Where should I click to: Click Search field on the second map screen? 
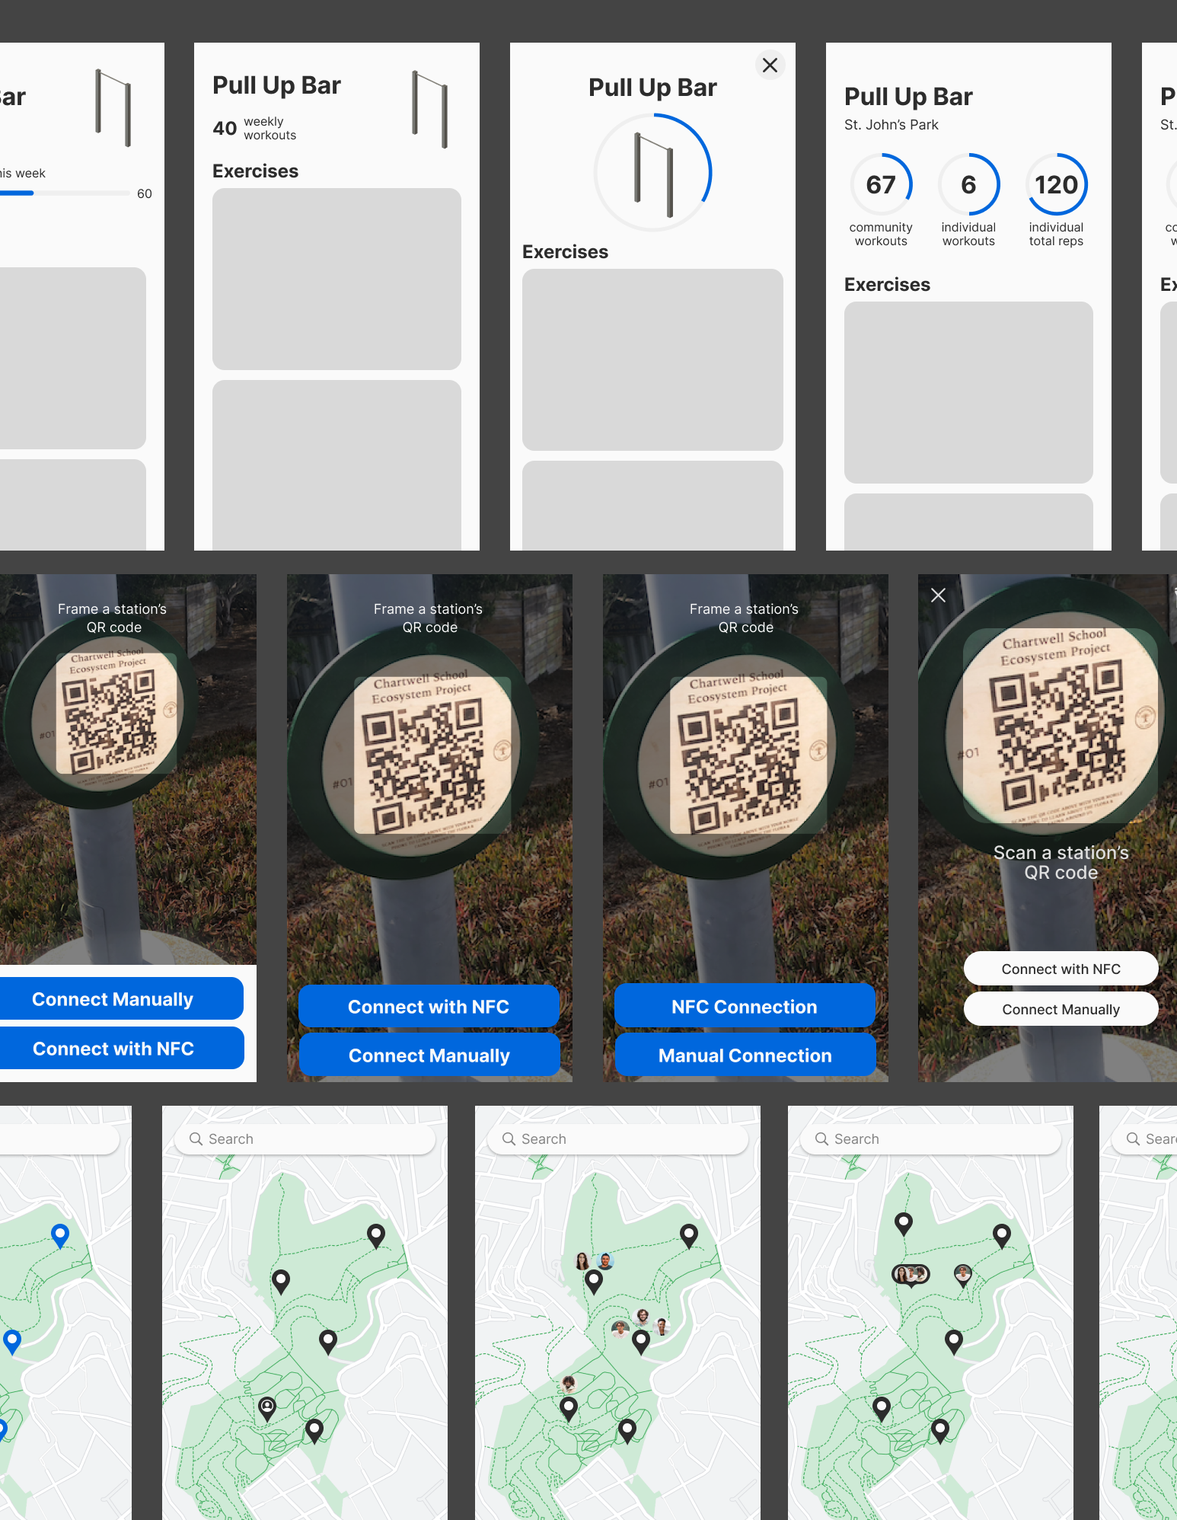coord(305,1138)
